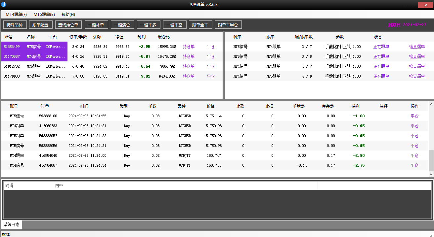
Task: Open the MT4跟单(F) menu
Action: point(15,14)
